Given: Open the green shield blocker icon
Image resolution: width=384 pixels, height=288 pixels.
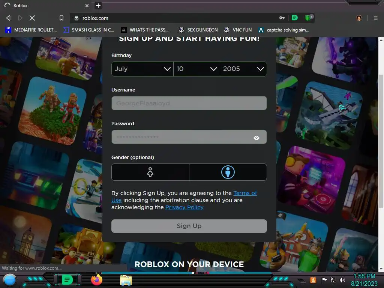Looking at the screenshot, I should point(309,18).
